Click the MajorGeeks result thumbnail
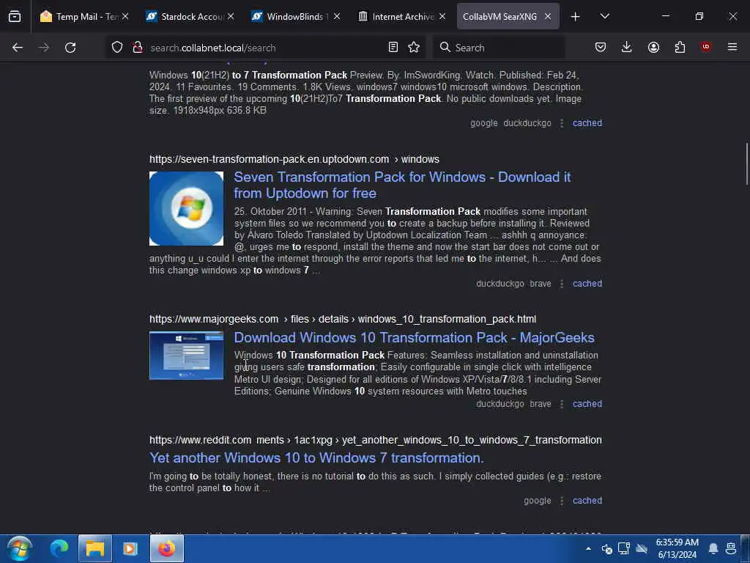The image size is (750, 563). click(186, 356)
